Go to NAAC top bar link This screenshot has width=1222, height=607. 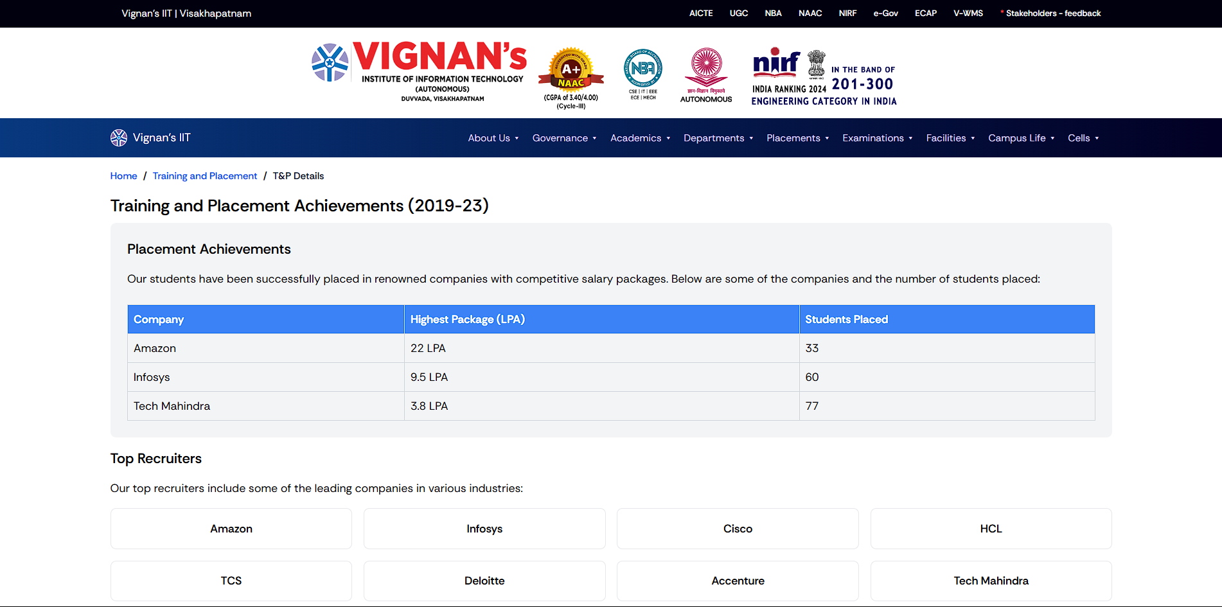coord(810,13)
